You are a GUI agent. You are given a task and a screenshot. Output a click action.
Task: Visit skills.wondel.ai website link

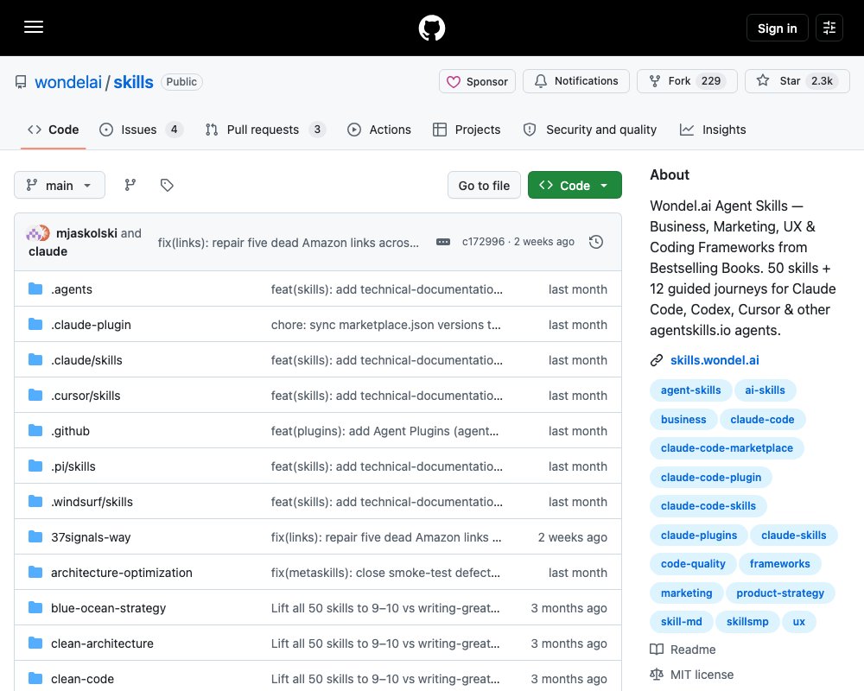[x=715, y=360]
